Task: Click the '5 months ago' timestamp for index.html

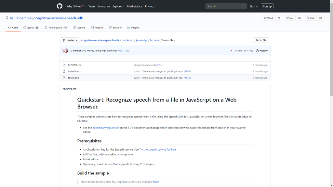Action: 260,71
